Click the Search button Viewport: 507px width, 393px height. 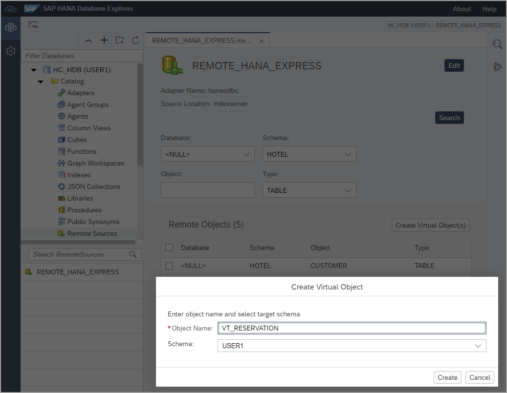pos(449,118)
